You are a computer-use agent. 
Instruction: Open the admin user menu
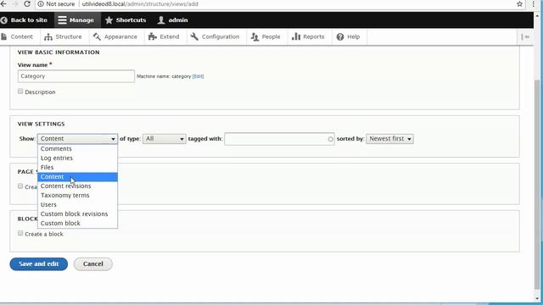[x=172, y=20]
